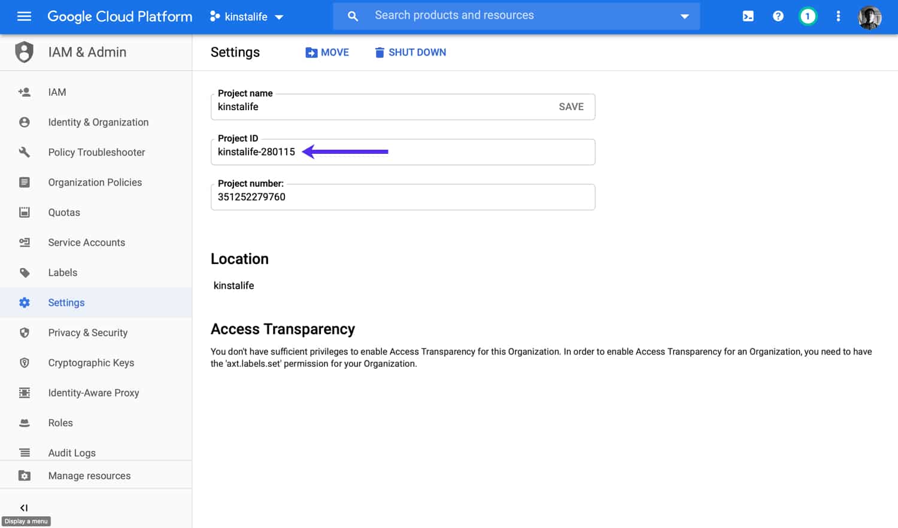Select the Identity-Aware Proxy icon
Viewport: 898px width, 528px height.
(x=24, y=393)
